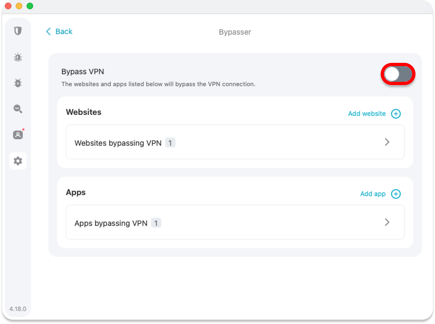The height and width of the screenshot is (324, 435).
Task: Open the Antivirus bug section in sidebar
Action: coord(18,83)
